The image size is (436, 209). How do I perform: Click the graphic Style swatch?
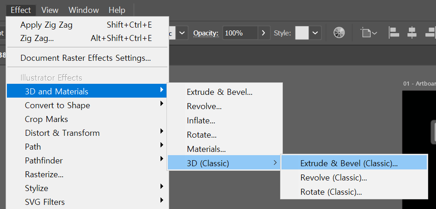(x=302, y=33)
